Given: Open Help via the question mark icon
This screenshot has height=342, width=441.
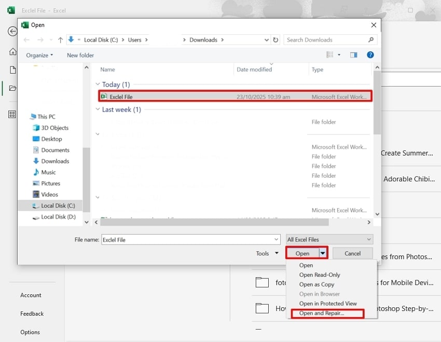Looking at the screenshot, I should pos(370,55).
